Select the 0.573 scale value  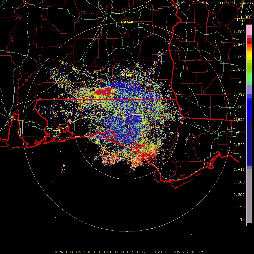239,132
